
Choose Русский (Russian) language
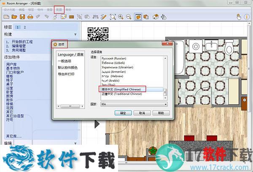click(x=114, y=58)
